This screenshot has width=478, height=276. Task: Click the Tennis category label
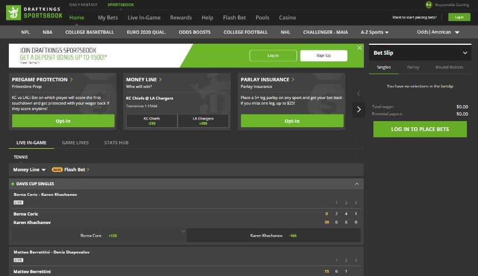click(x=20, y=157)
